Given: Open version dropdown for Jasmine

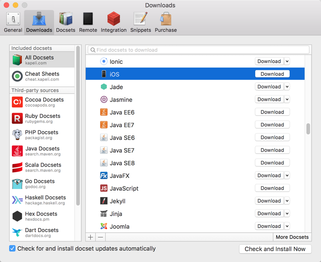Looking at the screenshot, I should tap(287, 99).
